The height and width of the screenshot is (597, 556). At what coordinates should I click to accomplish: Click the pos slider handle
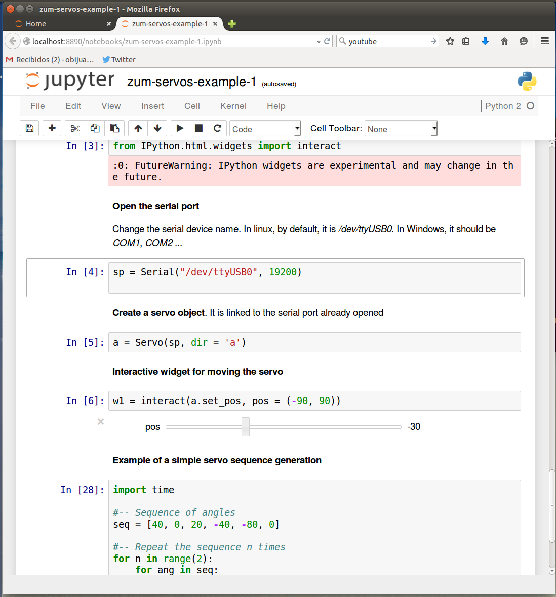(246, 427)
